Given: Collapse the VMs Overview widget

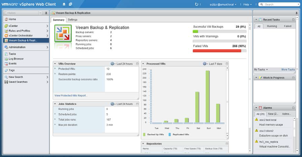Looking at the screenshot, I should [x=55, y=64].
